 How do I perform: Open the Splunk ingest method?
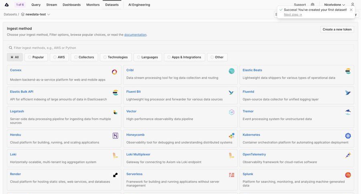[x=297, y=180]
